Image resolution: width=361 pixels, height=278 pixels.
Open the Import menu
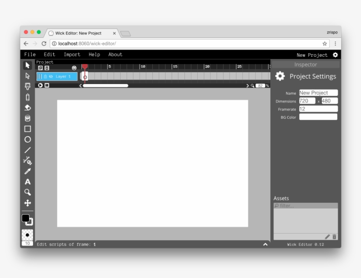point(72,55)
